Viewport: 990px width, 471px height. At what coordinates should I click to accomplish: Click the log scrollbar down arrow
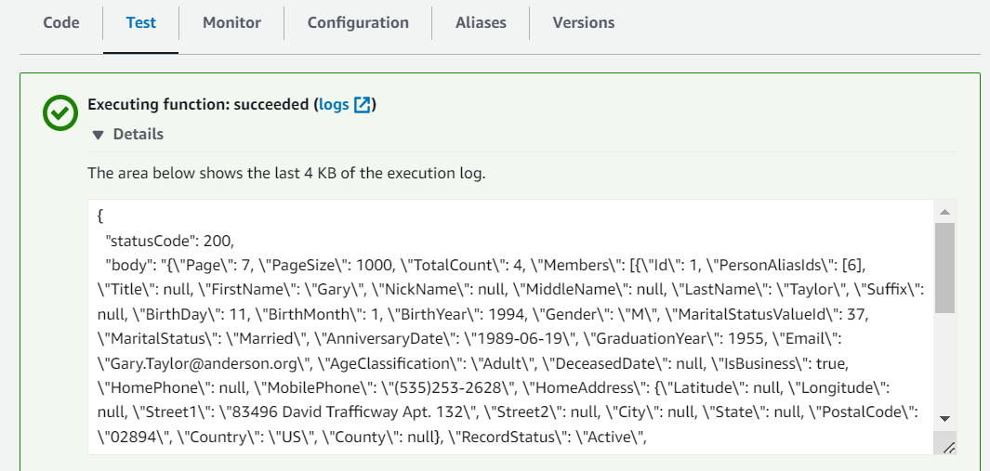pyautogui.click(x=944, y=419)
